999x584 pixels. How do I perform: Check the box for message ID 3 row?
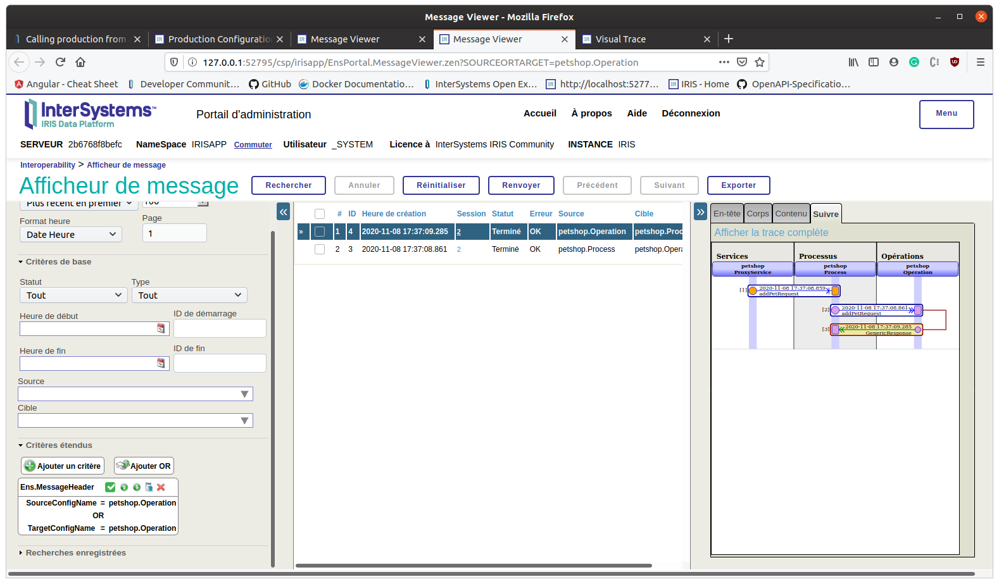coord(320,249)
